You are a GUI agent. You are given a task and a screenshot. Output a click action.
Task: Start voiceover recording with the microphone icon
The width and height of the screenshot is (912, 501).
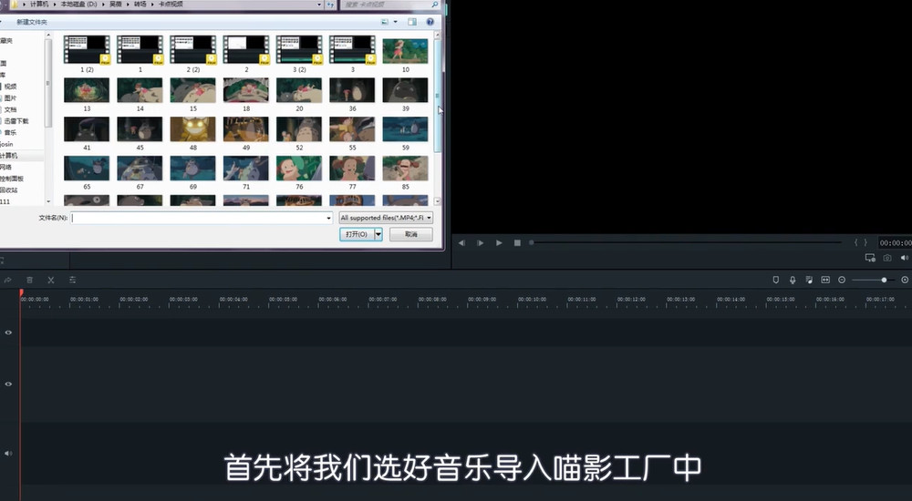point(793,280)
